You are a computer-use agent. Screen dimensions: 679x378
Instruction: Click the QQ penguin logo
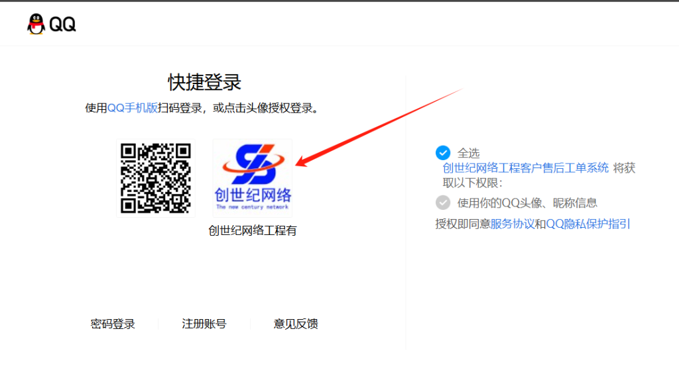36,24
